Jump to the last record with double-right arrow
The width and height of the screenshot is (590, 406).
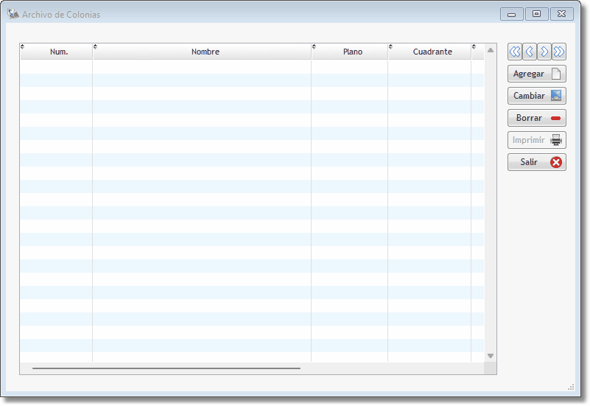tap(559, 52)
